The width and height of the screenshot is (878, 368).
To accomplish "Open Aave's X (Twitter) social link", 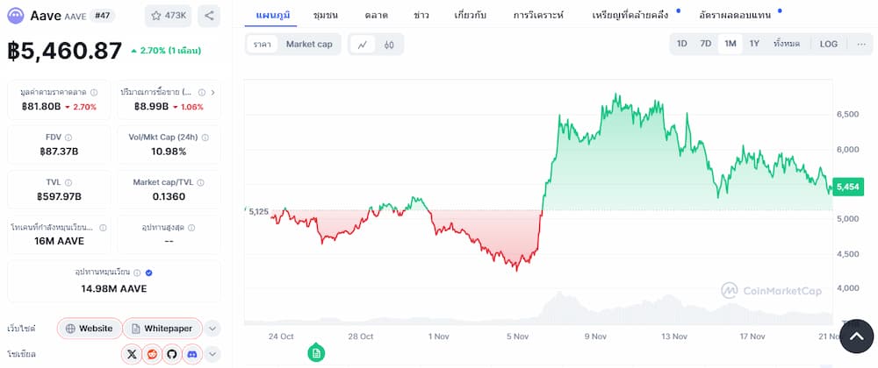I will (132, 354).
